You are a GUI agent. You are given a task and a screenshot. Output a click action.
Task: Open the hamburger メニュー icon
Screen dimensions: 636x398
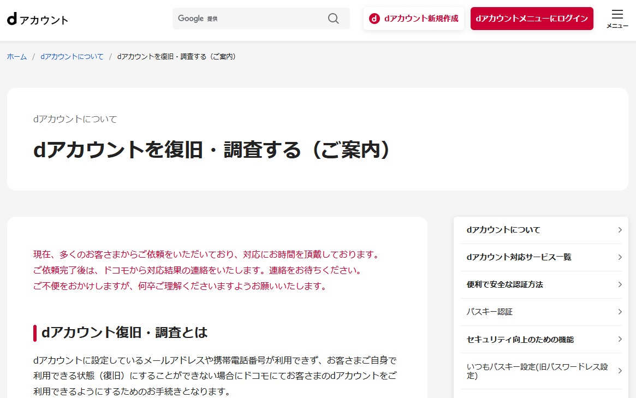pyautogui.click(x=617, y=19)
